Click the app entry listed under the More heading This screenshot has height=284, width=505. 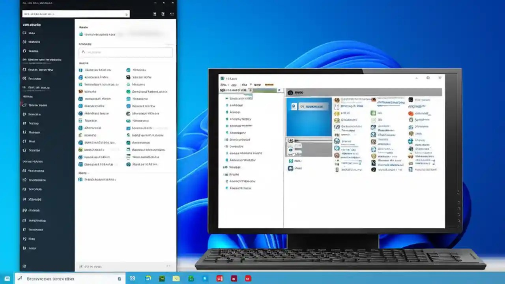99,179
